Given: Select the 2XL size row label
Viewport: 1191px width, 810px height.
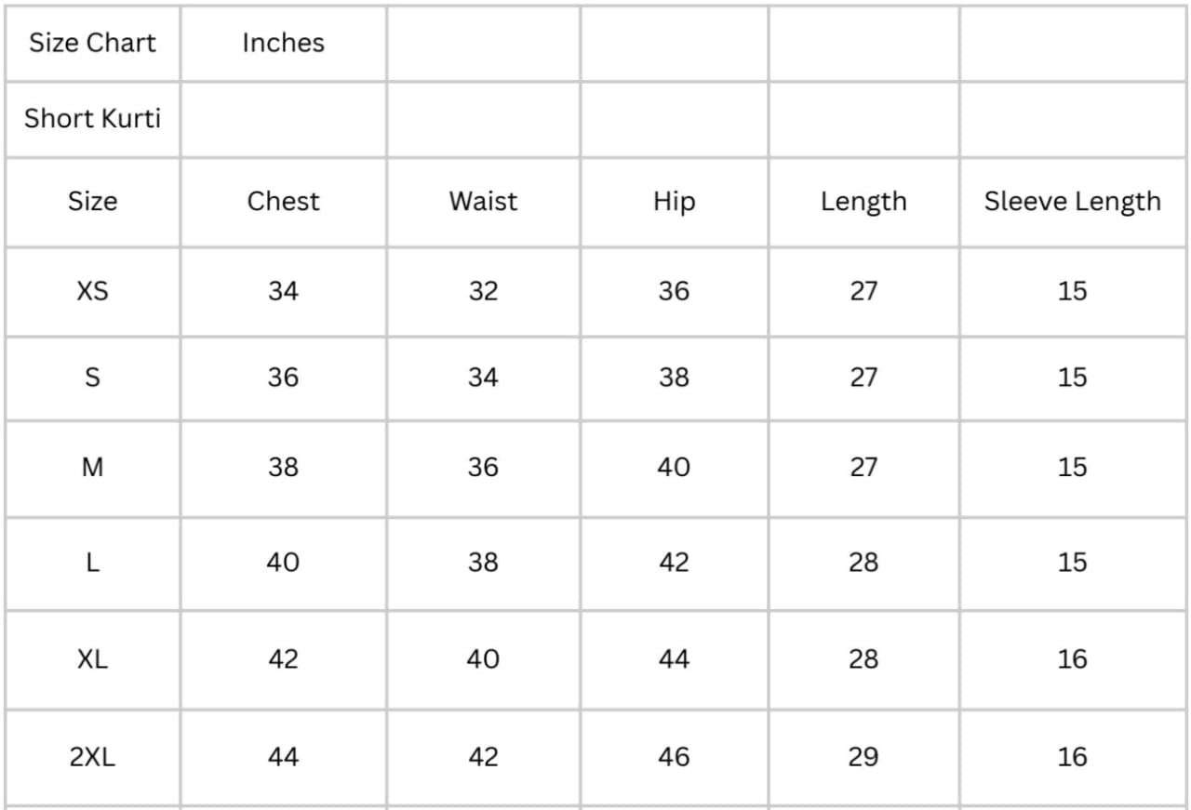Looking at the screenshot, I should coord(92,757).
